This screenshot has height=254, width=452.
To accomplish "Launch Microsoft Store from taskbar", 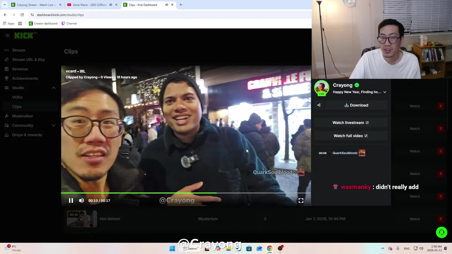I will pos(249,248).
